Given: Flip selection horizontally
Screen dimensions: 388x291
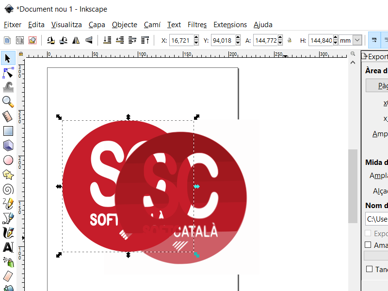Looking at the screenshot, I should (76, 40).
